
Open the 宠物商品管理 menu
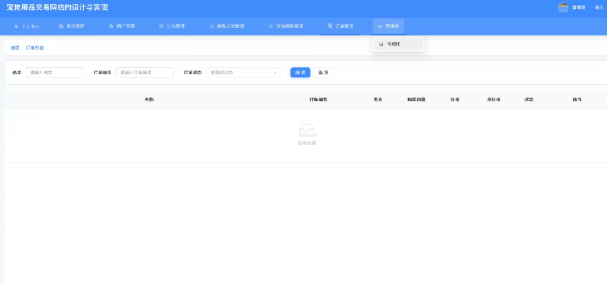tap(285, 26)
